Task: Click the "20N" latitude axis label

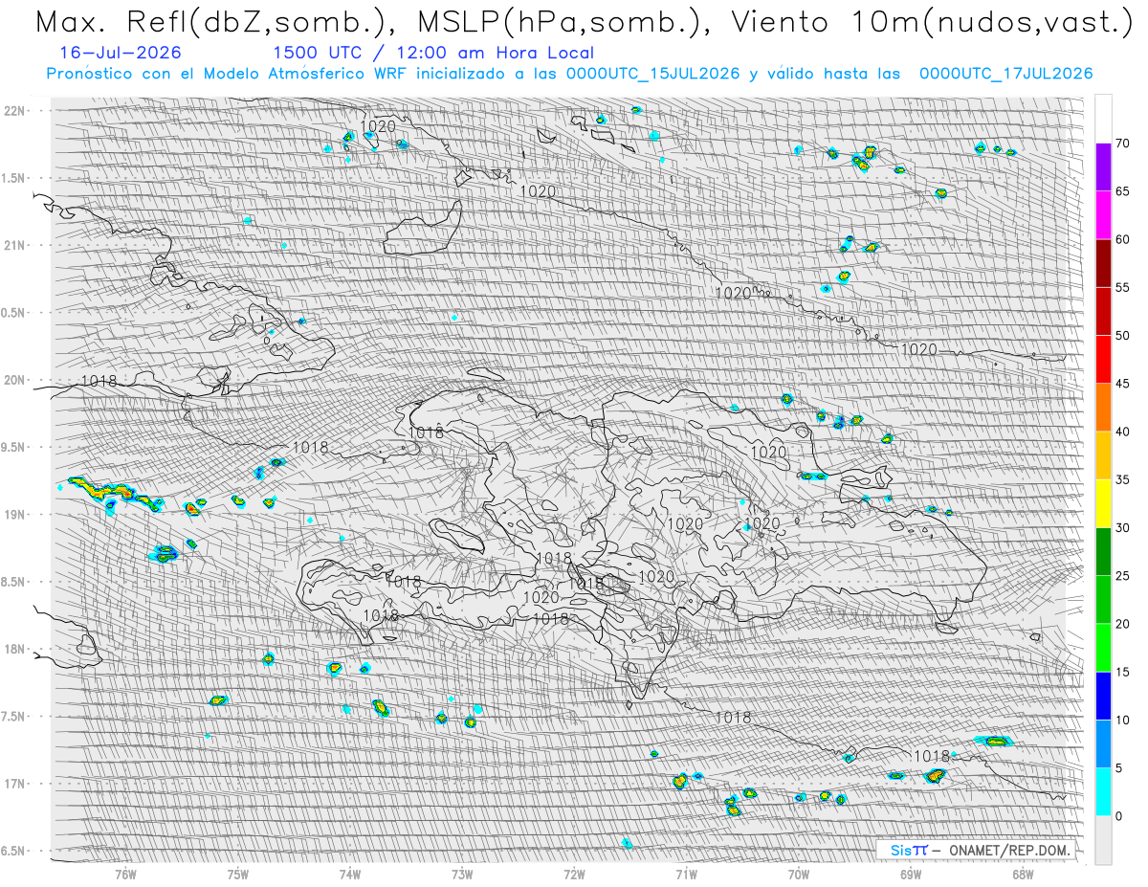Action: tap(15, 380)
